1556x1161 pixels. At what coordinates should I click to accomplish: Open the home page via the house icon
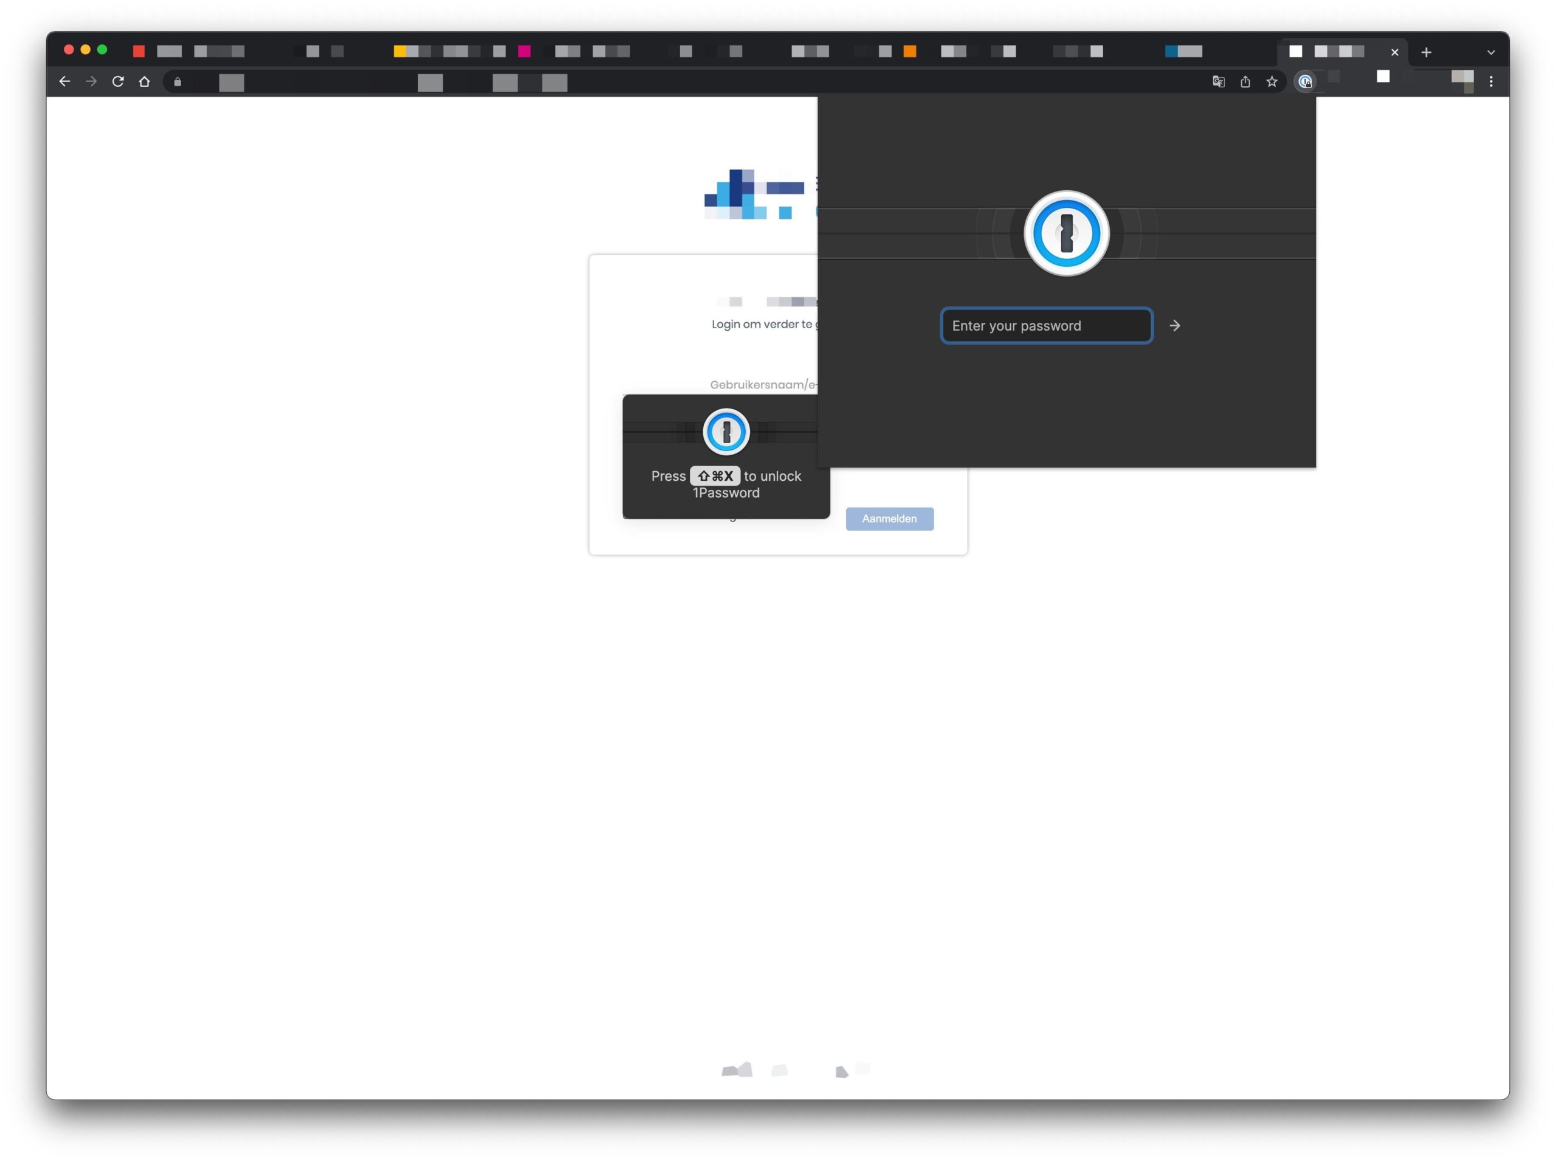pos(145,81)
